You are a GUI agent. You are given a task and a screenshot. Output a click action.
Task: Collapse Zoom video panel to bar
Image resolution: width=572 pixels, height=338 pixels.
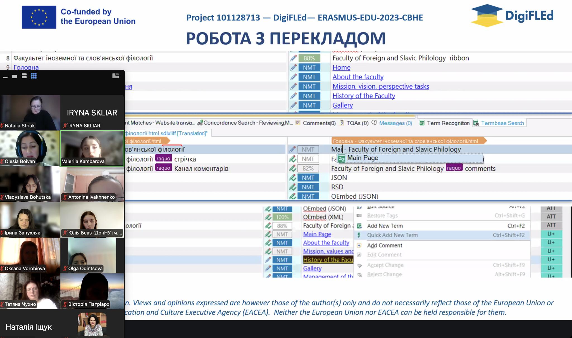[5, 77]
